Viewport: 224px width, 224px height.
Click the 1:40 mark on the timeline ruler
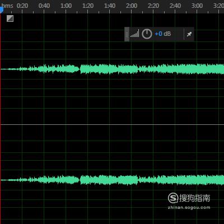pos(110,6)
